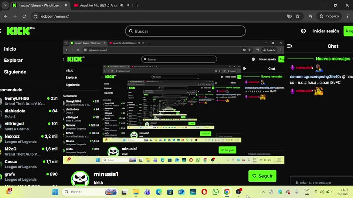Go back one page in Chrome

pyautogui.click(x=6, y=16)
